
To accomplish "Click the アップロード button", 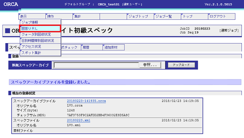I will [181, 65].
